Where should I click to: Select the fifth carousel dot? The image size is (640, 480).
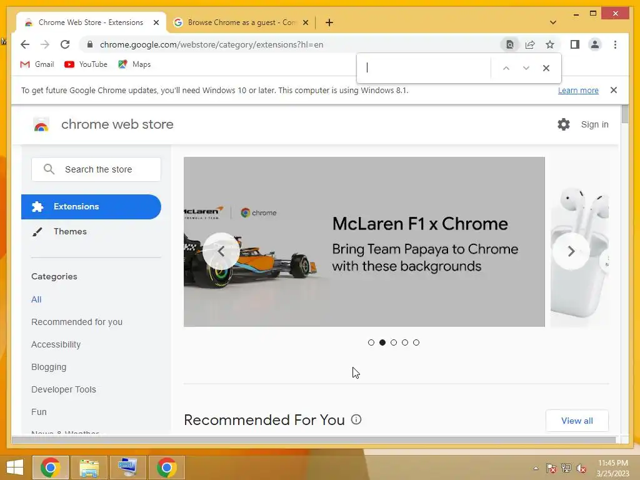(x=416, y=342)
